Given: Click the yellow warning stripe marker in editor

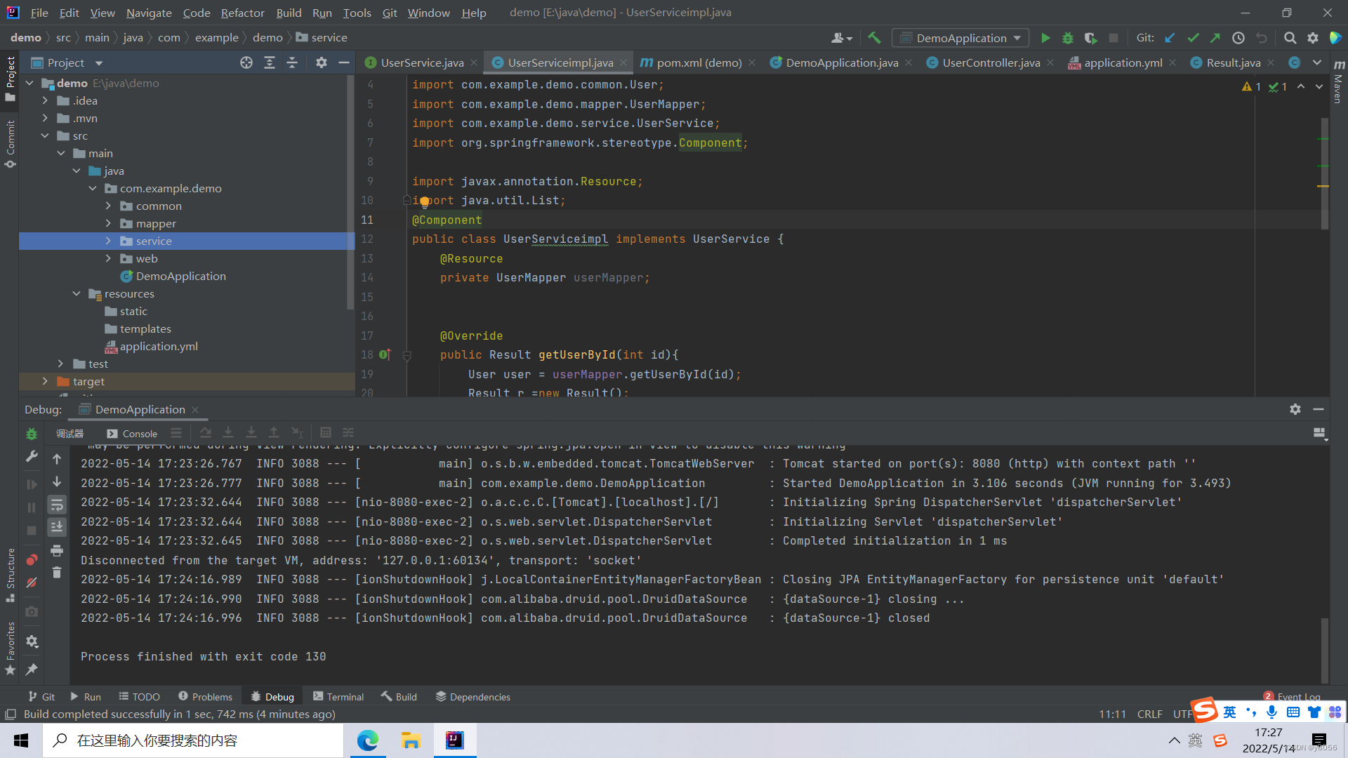Looking at the screenshot, I should [1323, 186].
